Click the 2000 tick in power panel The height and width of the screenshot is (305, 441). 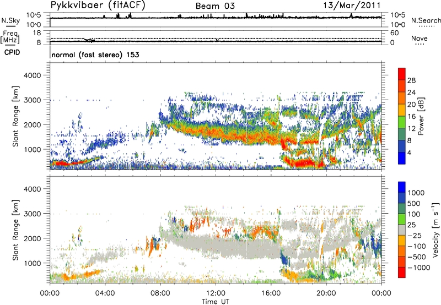pyautogui.click(x=32, y=124)
